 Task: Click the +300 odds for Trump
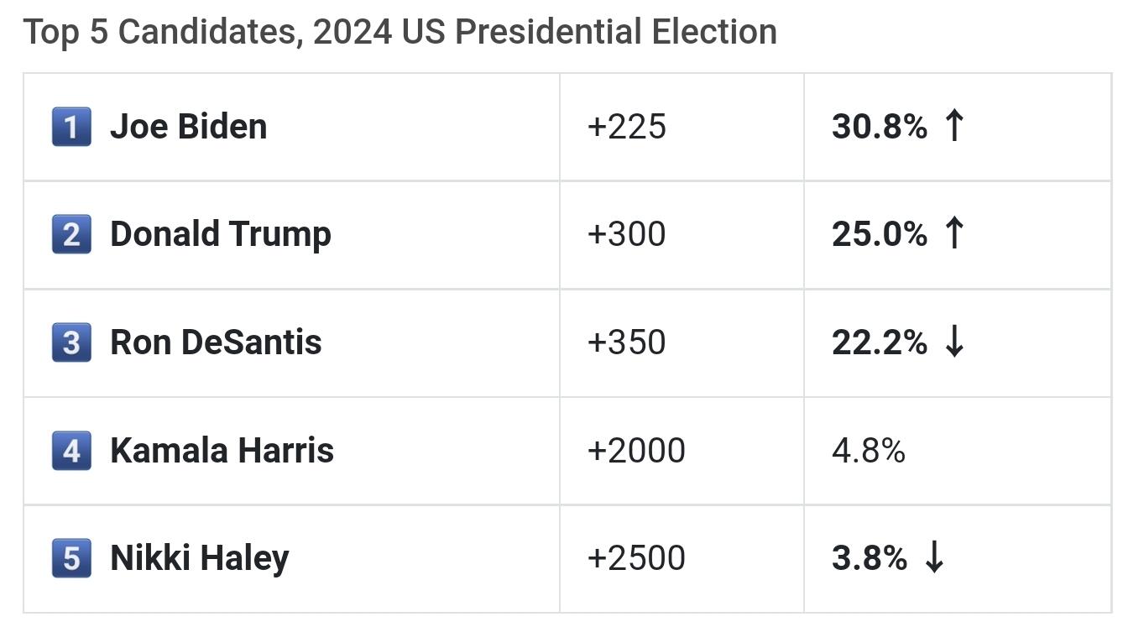coord(627,234)
